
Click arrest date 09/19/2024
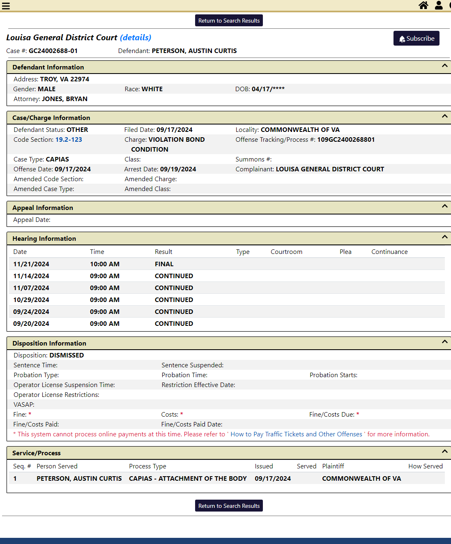(178, 169)
